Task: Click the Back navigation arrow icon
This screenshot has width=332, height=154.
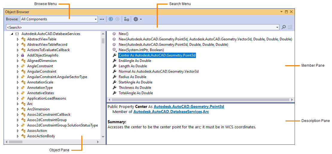Action: point(111,19)
